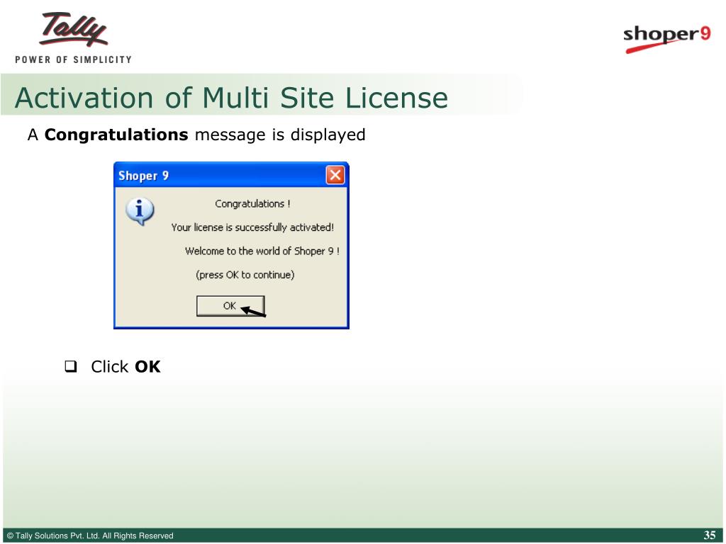Click the blue information icon

(x=140, y=211)
